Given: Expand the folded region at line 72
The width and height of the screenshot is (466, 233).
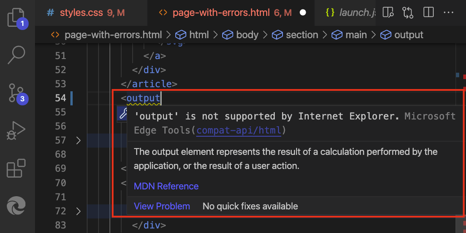Looking at the screenshot, I should tap(78, 211).
